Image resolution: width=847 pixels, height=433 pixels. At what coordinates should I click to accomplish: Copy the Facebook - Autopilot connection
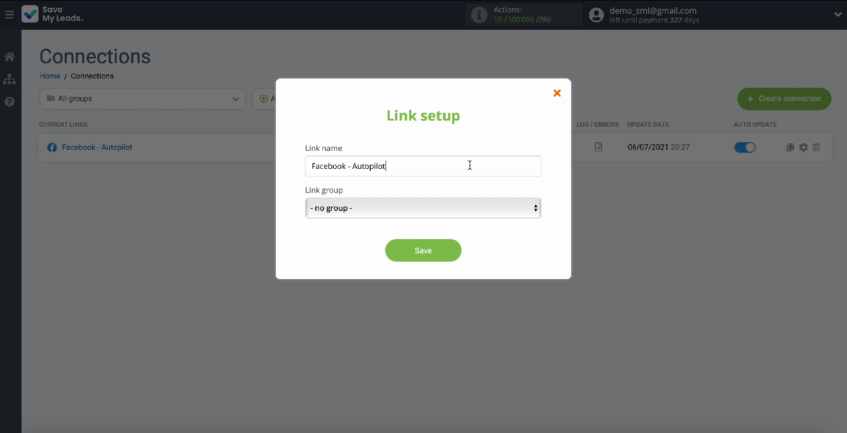click(x=790, y=147)
